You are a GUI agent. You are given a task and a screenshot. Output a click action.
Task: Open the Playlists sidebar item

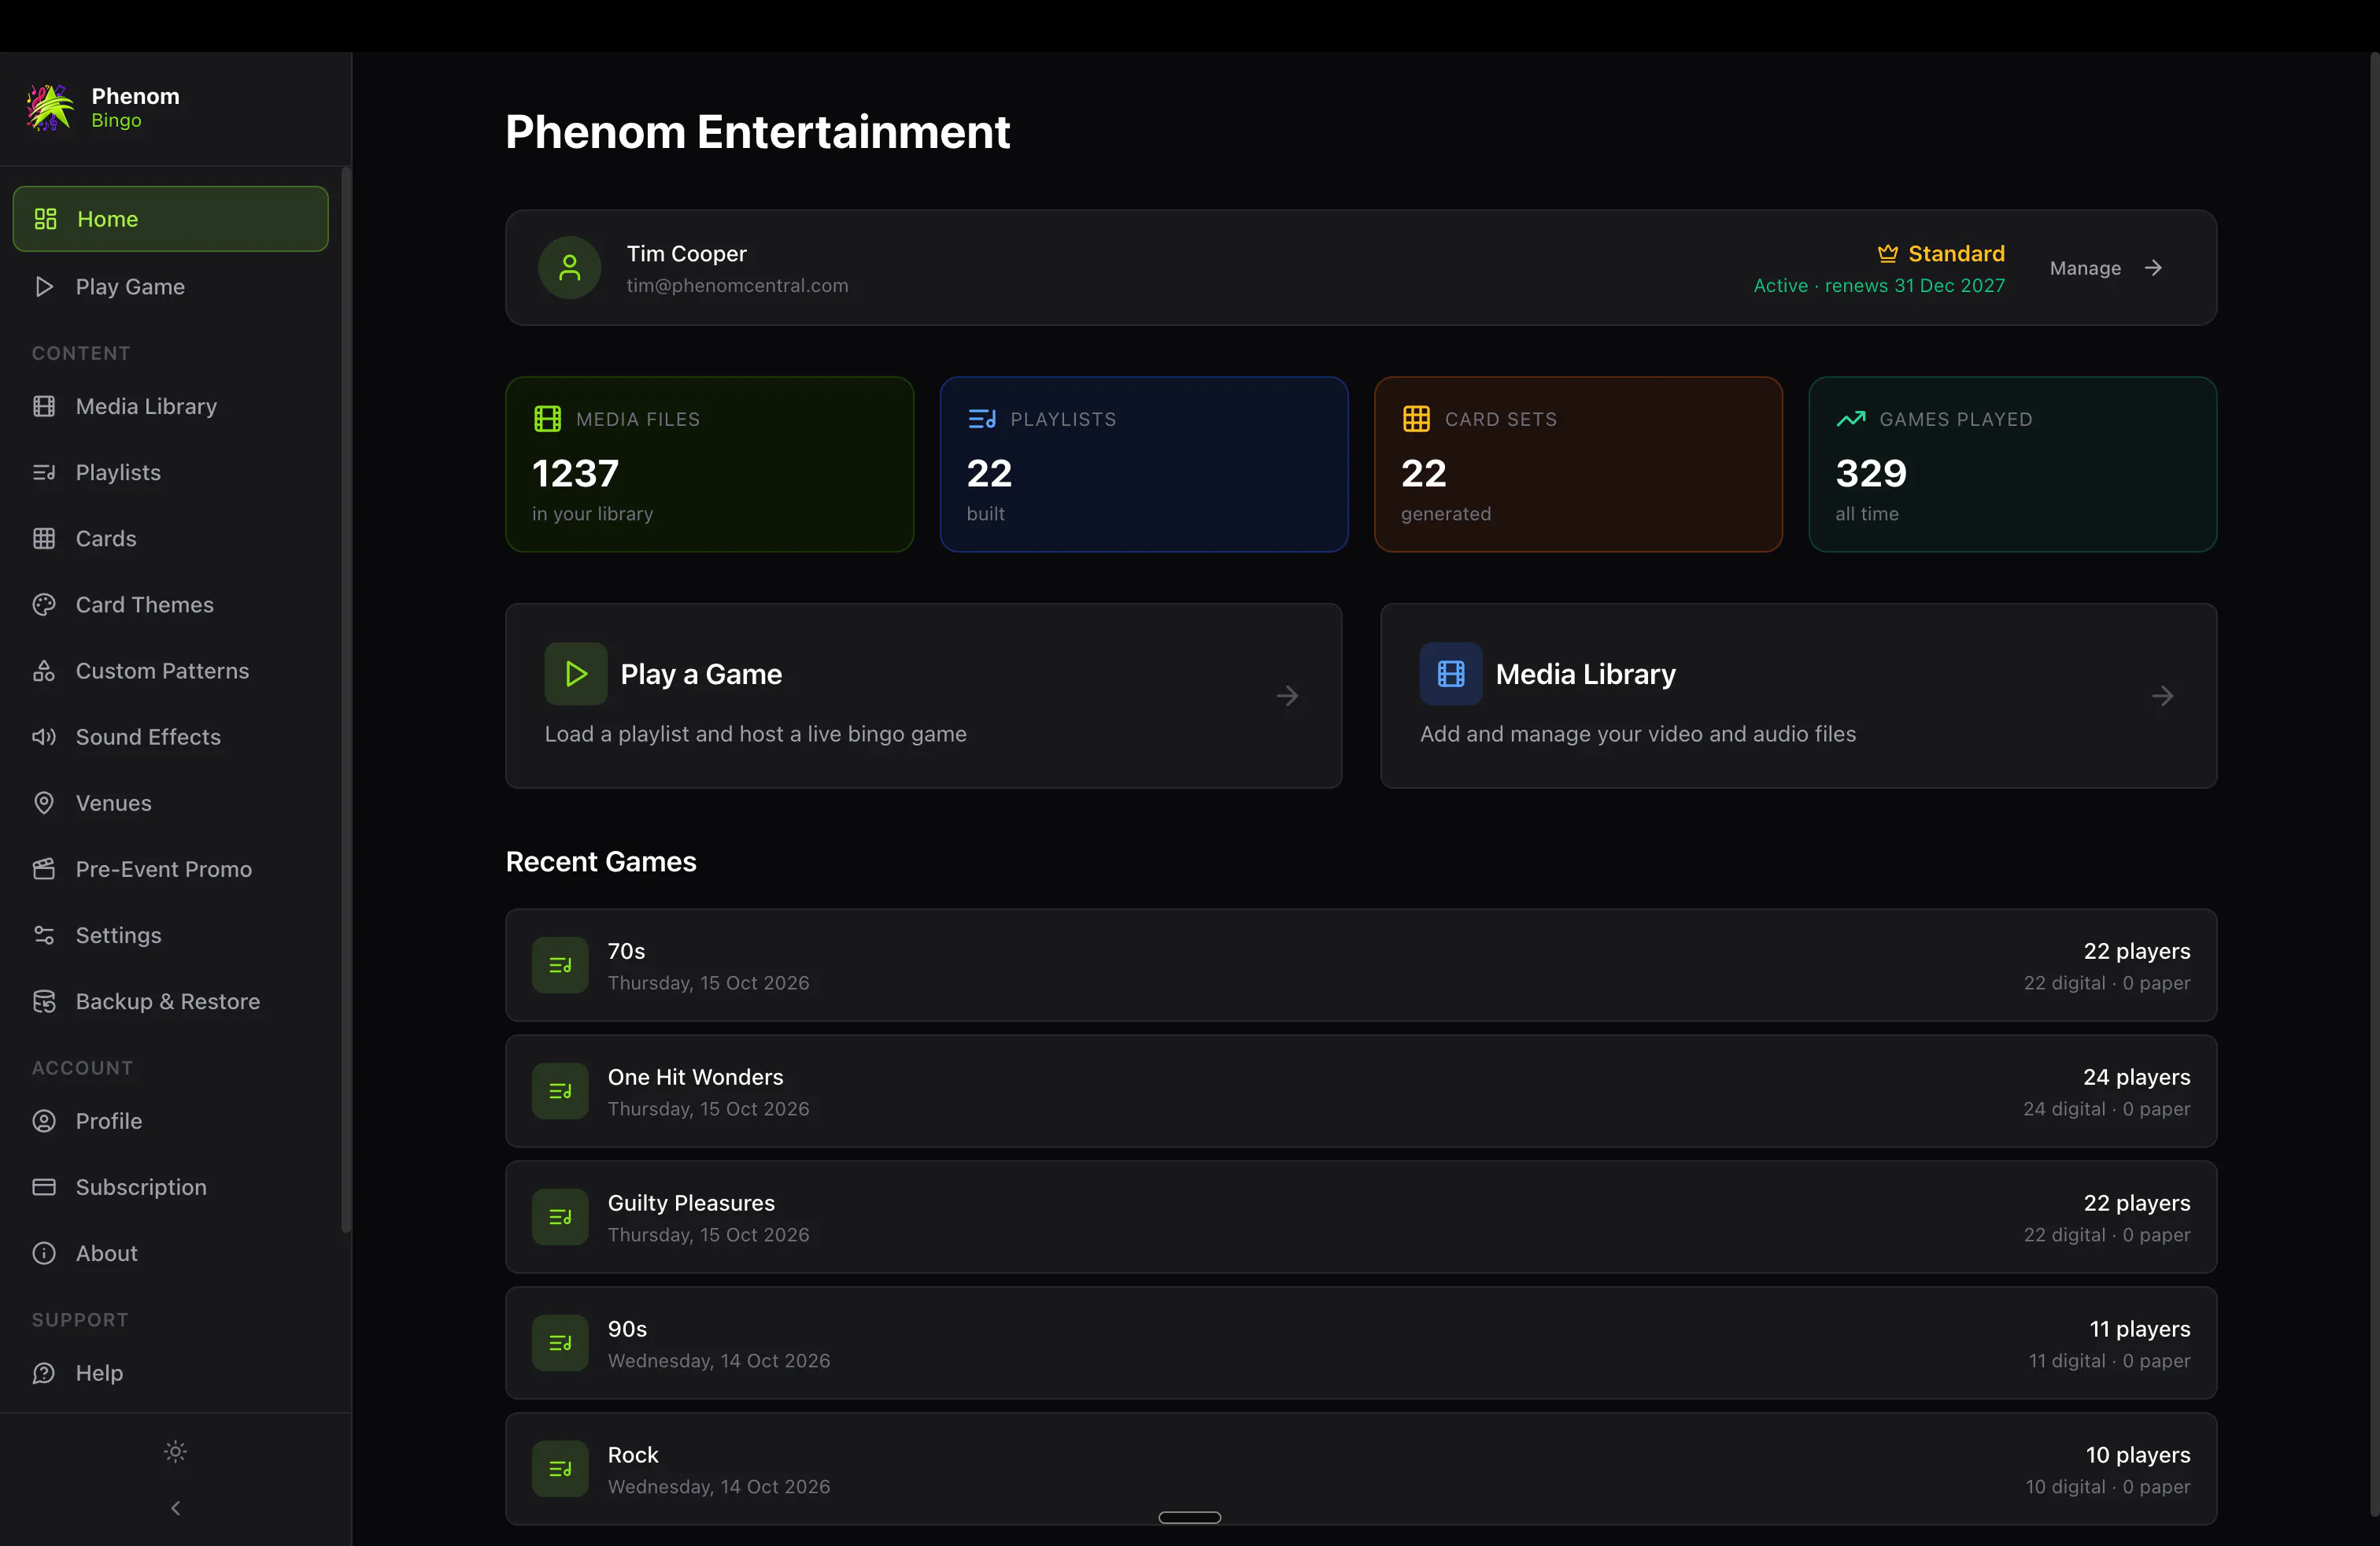[x=170, y=472]
